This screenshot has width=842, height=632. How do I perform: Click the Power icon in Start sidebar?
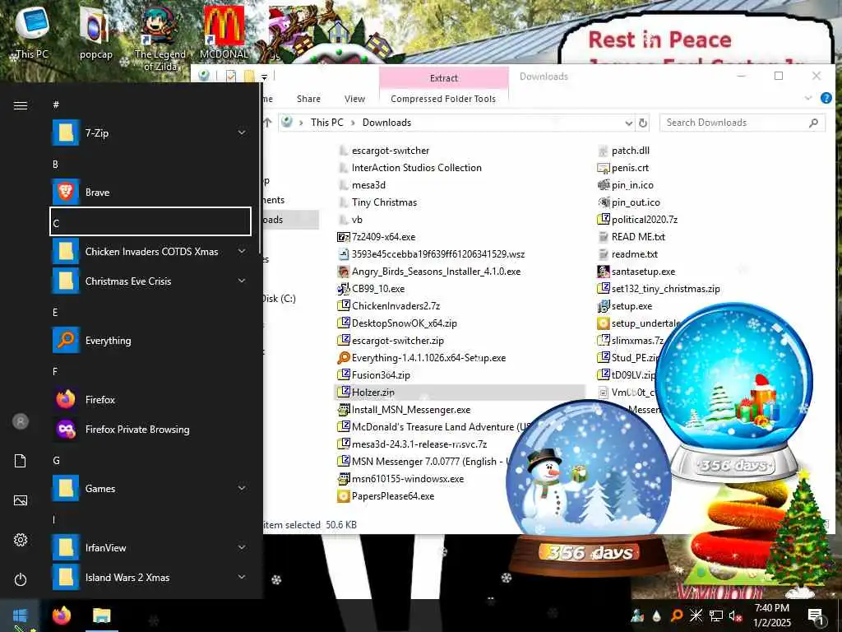coord(21,579)
